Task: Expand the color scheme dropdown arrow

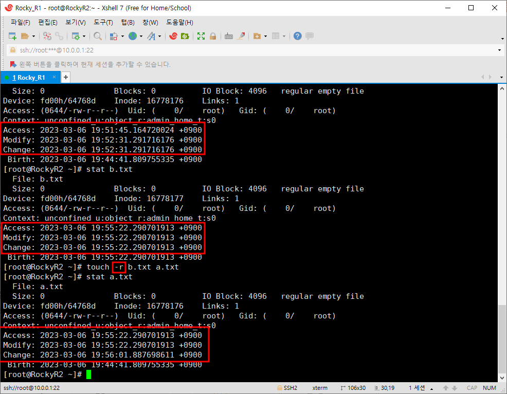Action: click(122, 36)
